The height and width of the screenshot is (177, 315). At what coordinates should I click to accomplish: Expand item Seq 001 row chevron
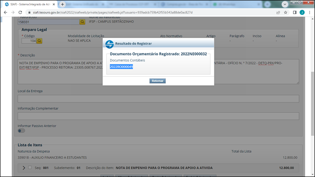click(x=24, y=168)
